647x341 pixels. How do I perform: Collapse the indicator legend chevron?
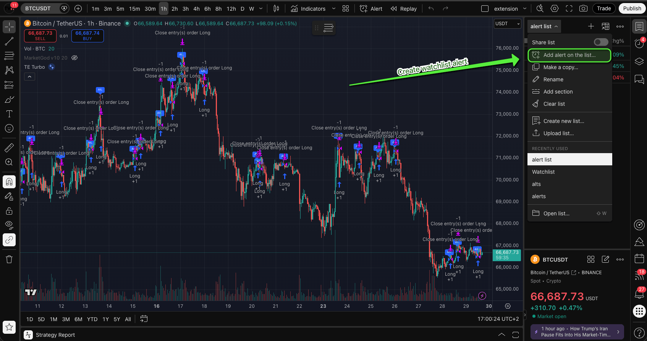(x=29, y=77)
